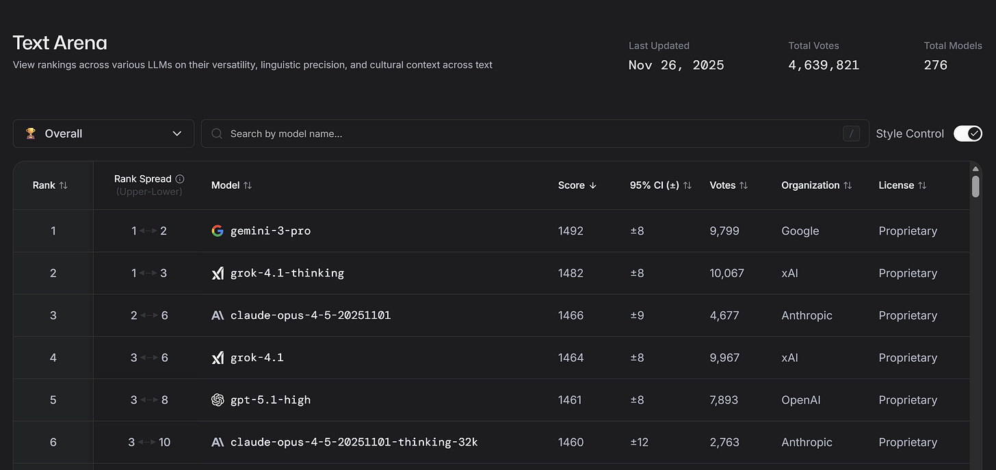The width and height of the screenshot is (996, 470).
Task: Turn off the Style Control switch
Action: (x=968, y=133)
